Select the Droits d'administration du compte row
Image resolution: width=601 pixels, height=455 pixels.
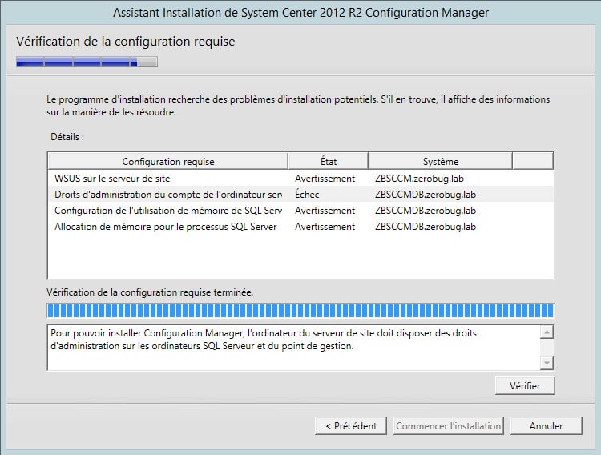coord(300,195)
